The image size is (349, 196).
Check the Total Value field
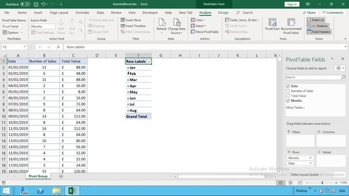(x=288, y=96)
